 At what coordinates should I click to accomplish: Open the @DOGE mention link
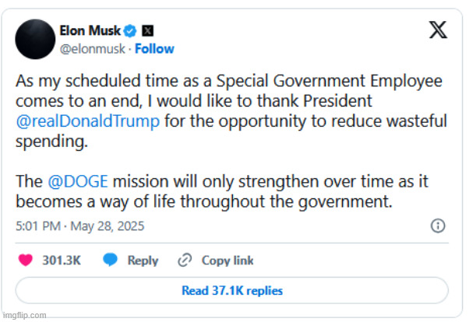pyautogui.click(x=78, y=181)
